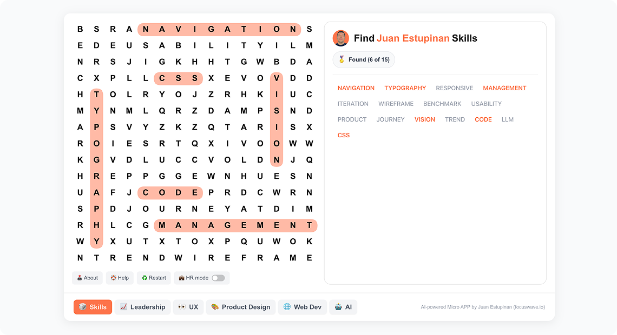Image resolution: width=617 pixels, height=335 pixels.
Task: Click Juan Estupinan's avatar photo
Action: pos(340,38)
